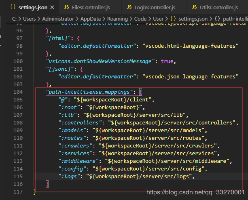Click the JS icon on UtilsController.js tab

pyautogui.click(x=194, y=7)
